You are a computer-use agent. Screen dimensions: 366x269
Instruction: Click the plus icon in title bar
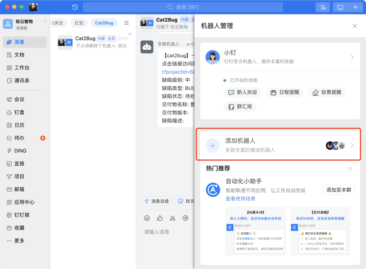356,7
